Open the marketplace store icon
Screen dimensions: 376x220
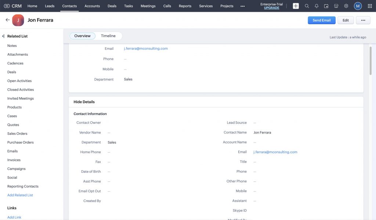(x=336, y=6)
